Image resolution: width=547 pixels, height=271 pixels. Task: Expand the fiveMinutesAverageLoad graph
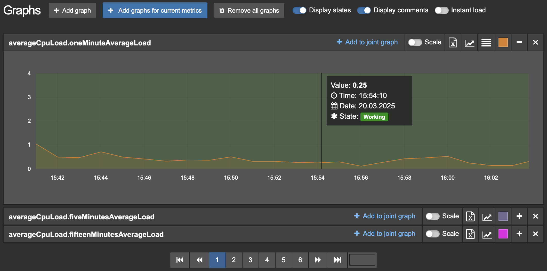(519, 216)
